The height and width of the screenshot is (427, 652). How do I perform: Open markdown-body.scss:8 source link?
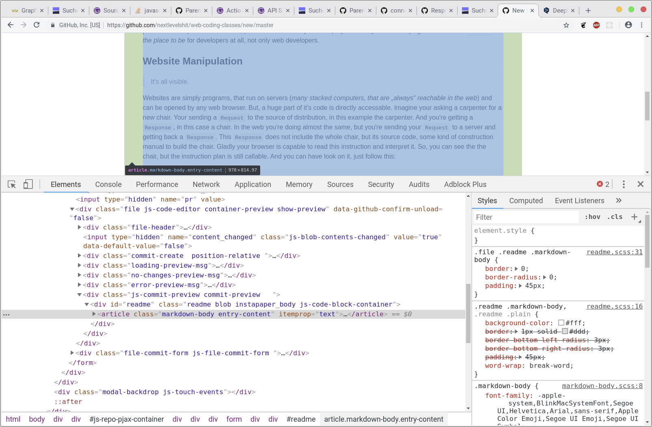[602, 386]
